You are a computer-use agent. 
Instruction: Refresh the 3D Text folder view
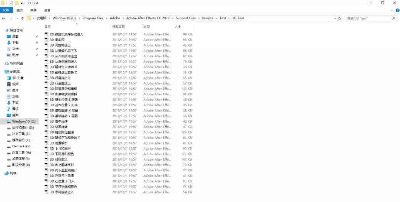340,18
